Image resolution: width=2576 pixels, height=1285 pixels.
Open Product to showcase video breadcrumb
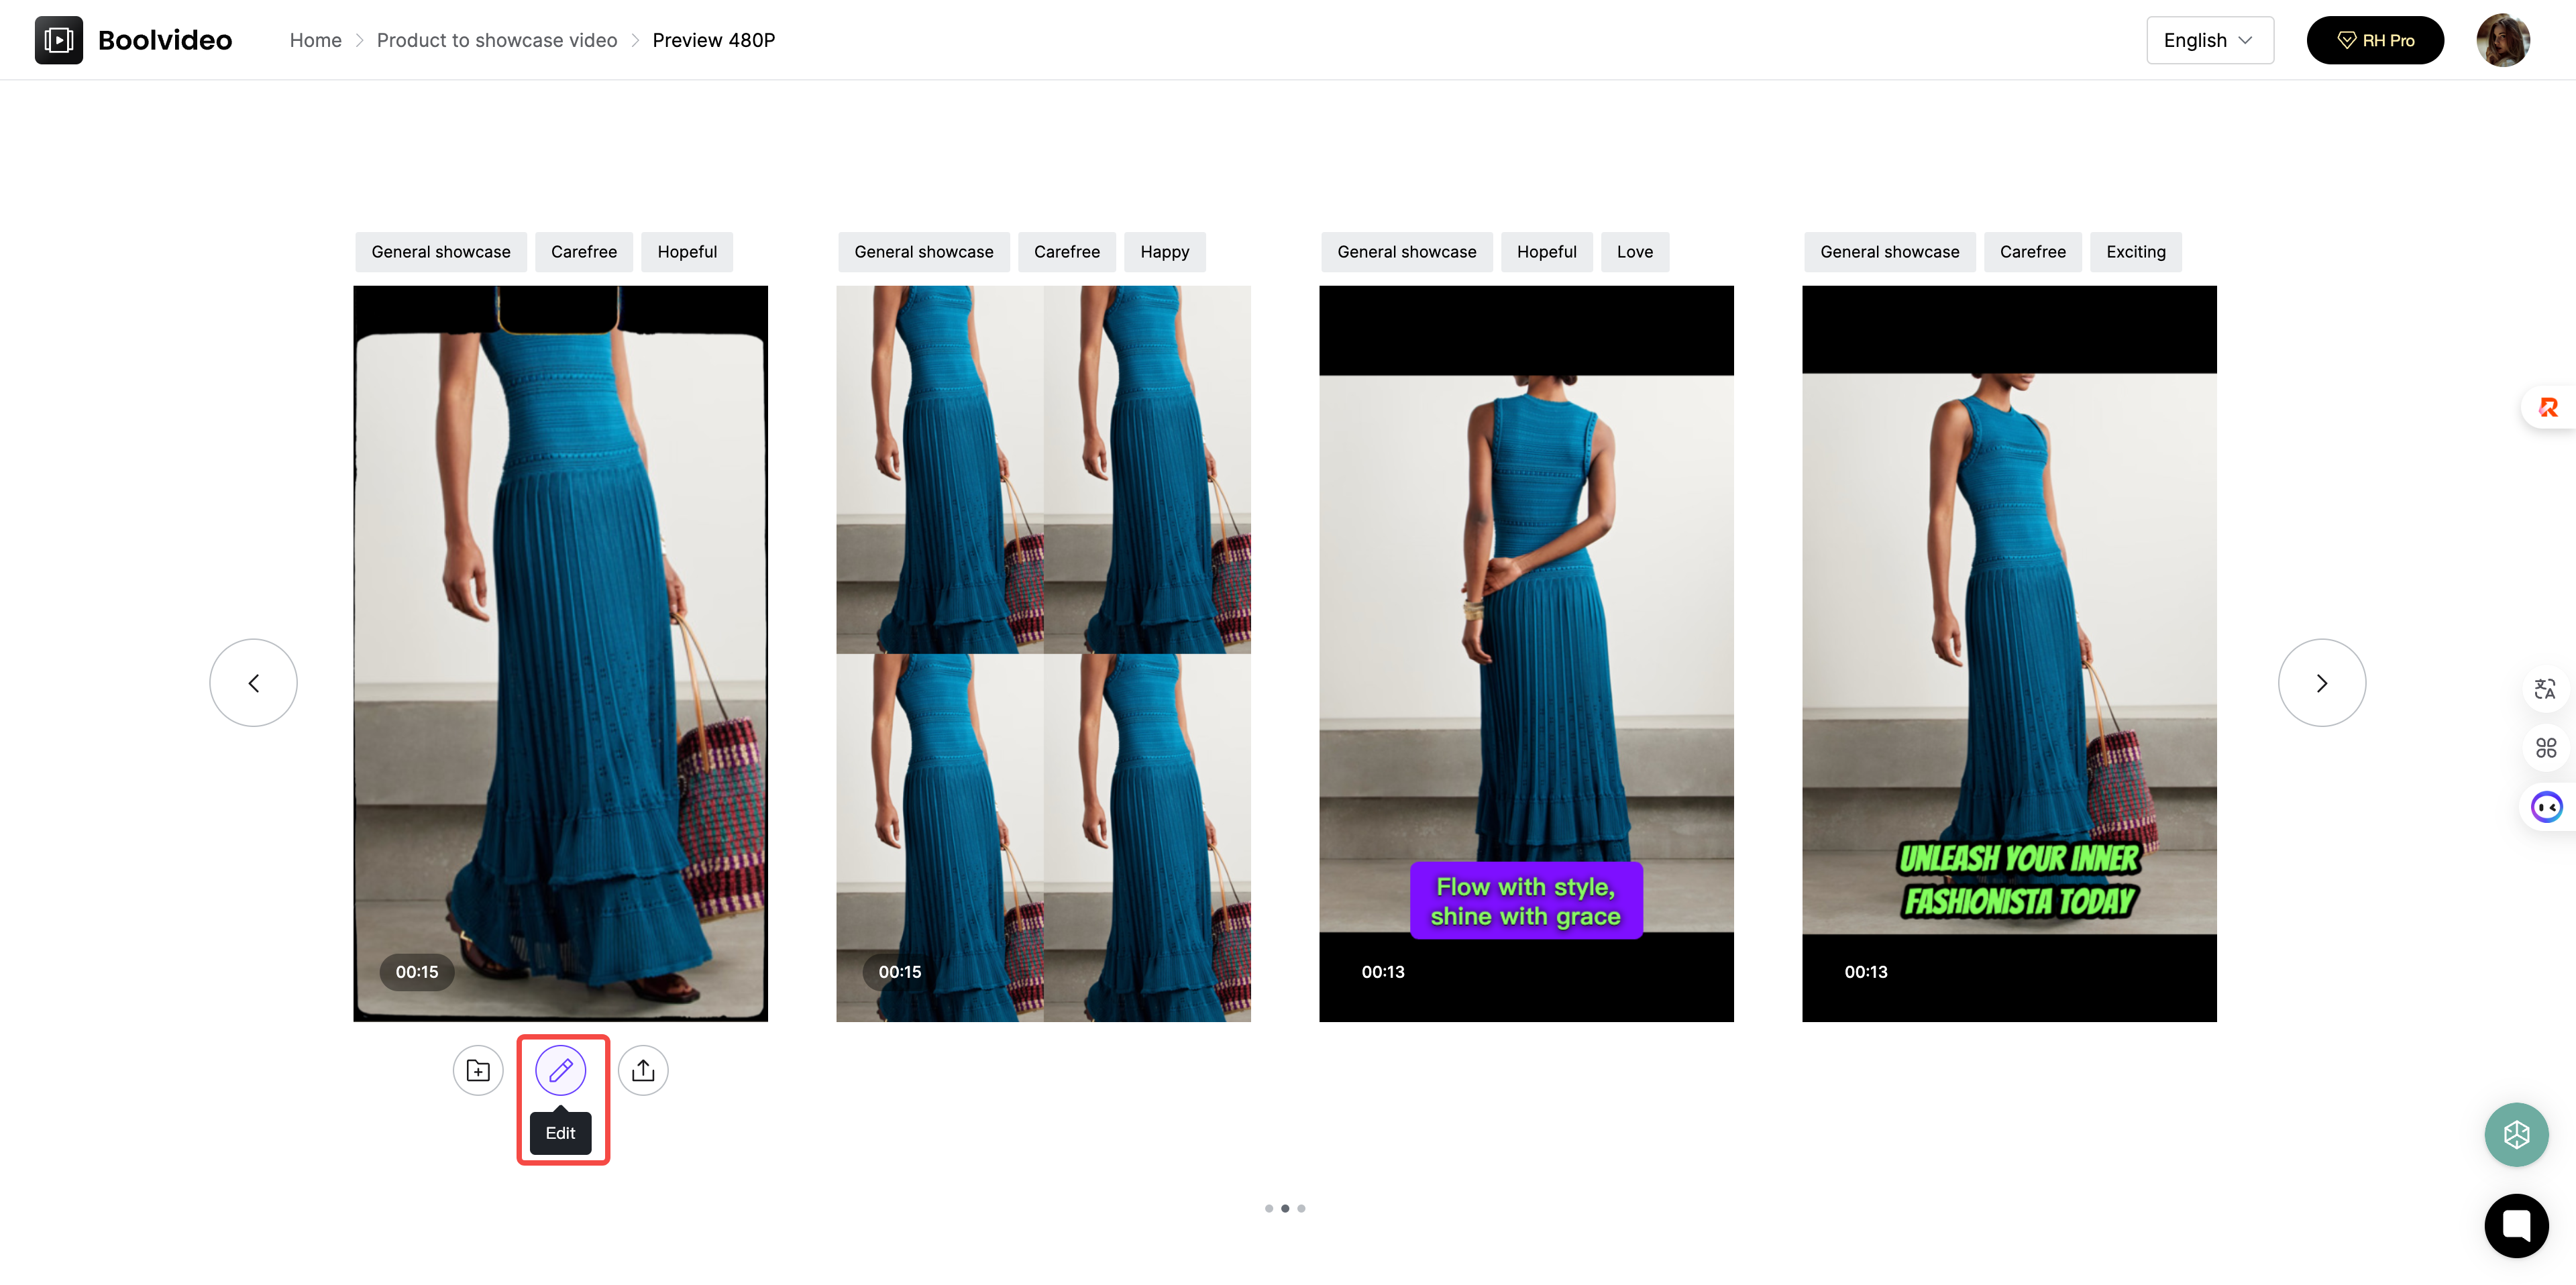click(497, 40)
